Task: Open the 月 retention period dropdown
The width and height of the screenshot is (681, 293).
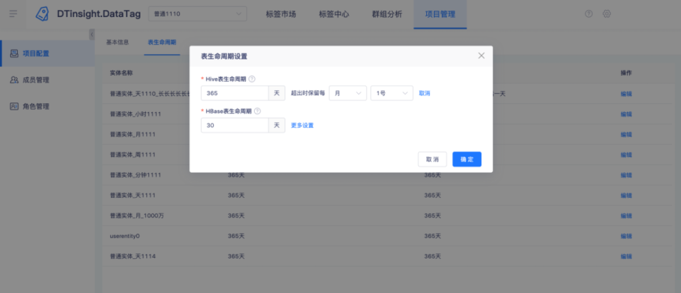Action: pos(348,93)
